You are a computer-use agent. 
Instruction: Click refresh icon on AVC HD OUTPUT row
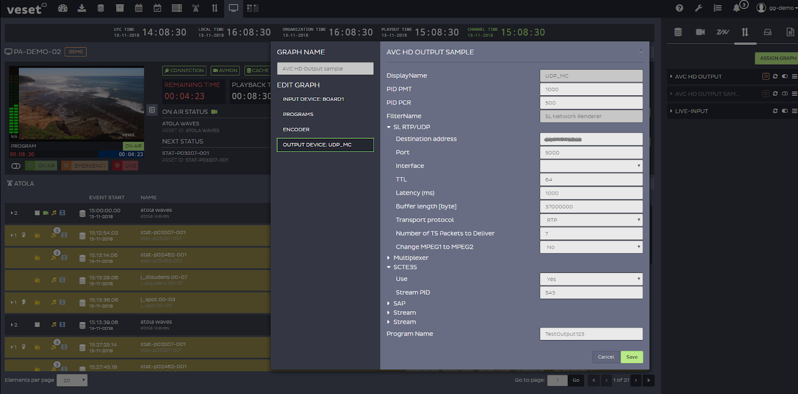tap(775, 77)
